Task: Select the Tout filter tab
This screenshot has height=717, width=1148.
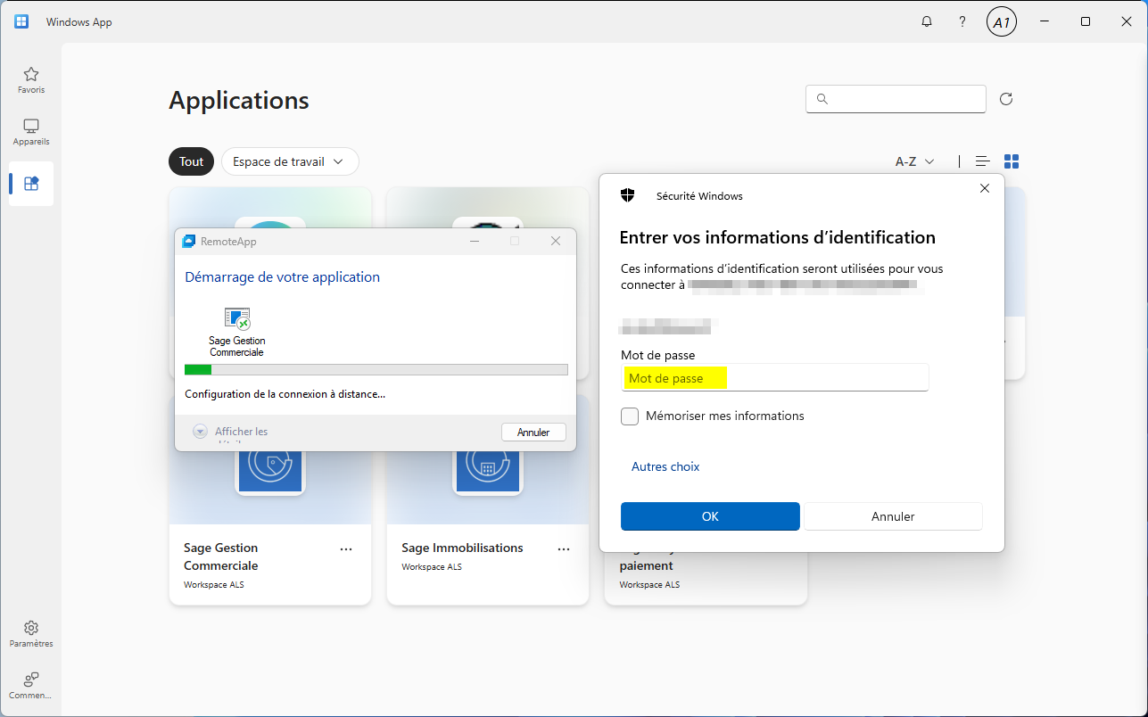Action: (x=192, y=161)
